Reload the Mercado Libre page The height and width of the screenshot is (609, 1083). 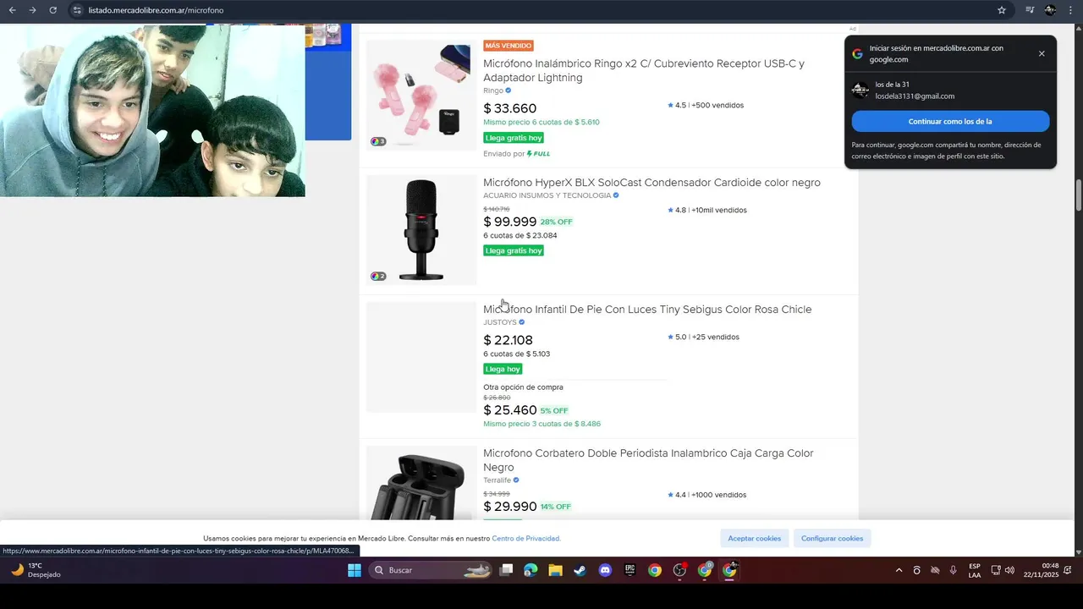coord(52,10)
